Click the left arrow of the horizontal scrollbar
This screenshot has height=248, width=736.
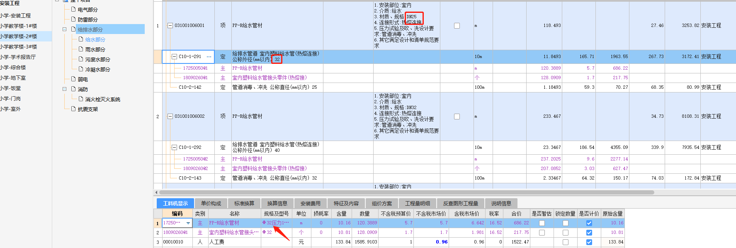pyautogui.click(x=156, y=192)
